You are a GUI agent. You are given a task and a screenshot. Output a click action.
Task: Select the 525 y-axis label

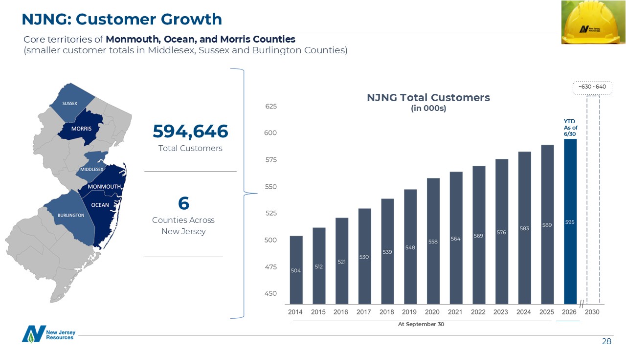(x=270, y=213)
